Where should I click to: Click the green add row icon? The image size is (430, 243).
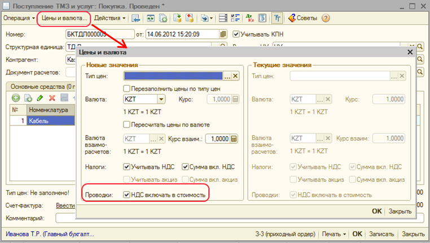click(16, 98)
